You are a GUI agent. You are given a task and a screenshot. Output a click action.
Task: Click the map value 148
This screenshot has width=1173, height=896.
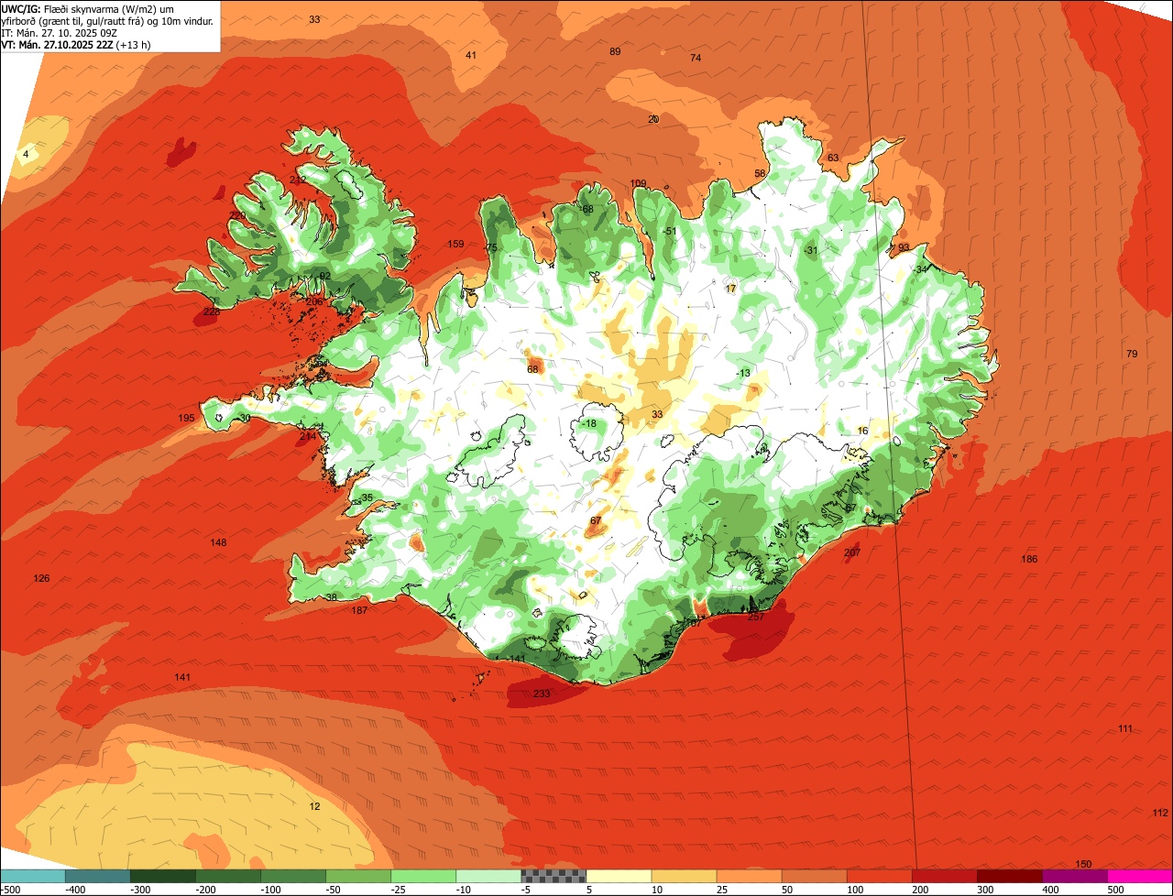pos(218,543)
